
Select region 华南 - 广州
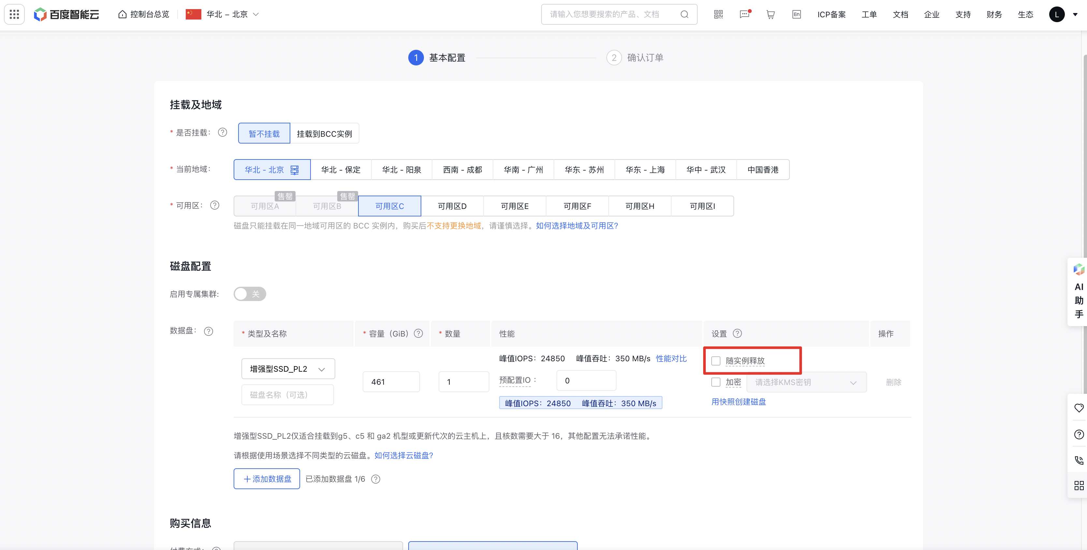tap(523, 170)
